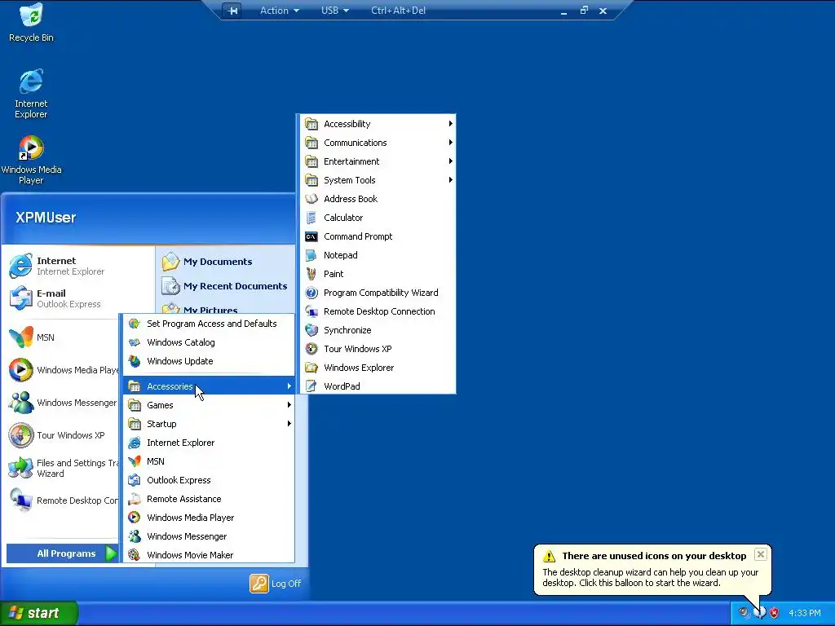Launch Windows Media Player from All Programs list

click(209, 518)
